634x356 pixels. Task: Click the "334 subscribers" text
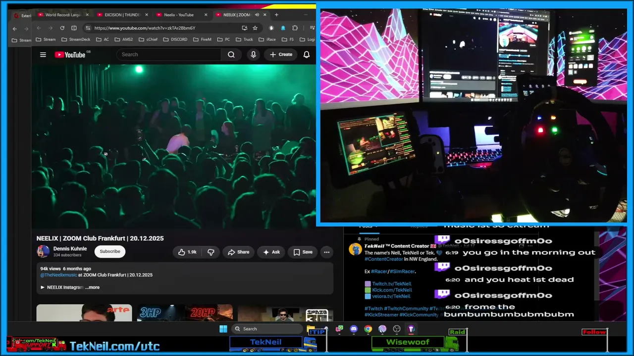click(67, 255)
